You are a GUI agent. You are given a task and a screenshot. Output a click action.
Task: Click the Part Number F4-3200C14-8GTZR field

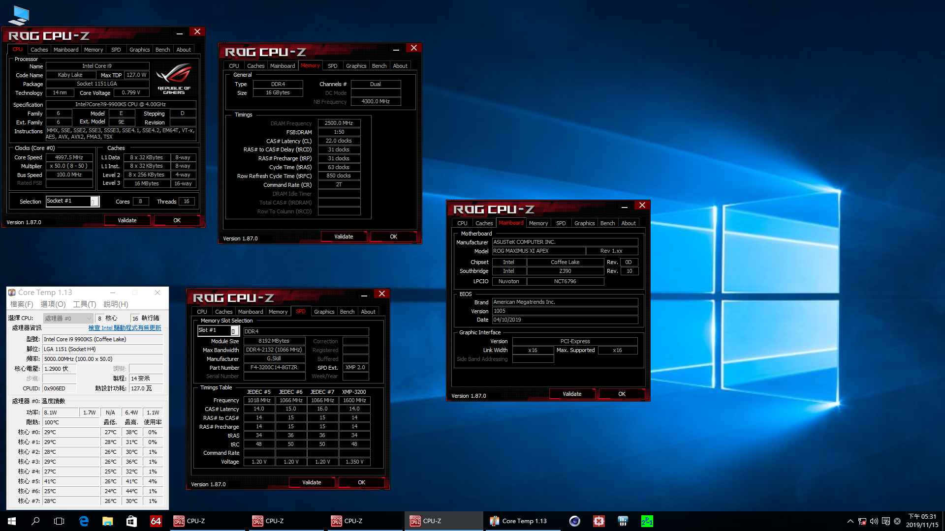tap(274, 367)
